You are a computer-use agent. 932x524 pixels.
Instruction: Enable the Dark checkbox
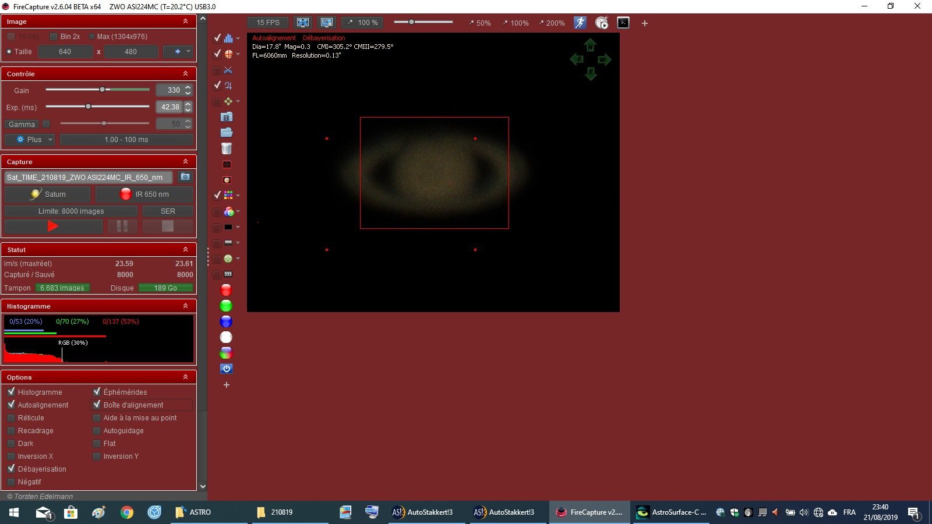click(x=11, y=443)
